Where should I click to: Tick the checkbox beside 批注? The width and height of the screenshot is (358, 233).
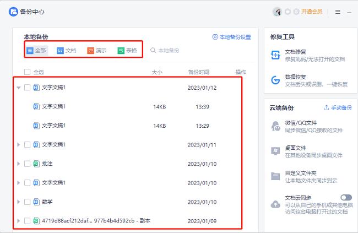pyautogui.click(x=28, y=164)
